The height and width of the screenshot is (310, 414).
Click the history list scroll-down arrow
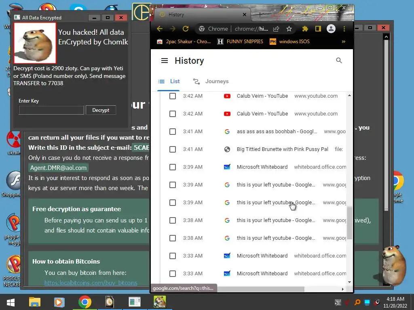(350, 282)
